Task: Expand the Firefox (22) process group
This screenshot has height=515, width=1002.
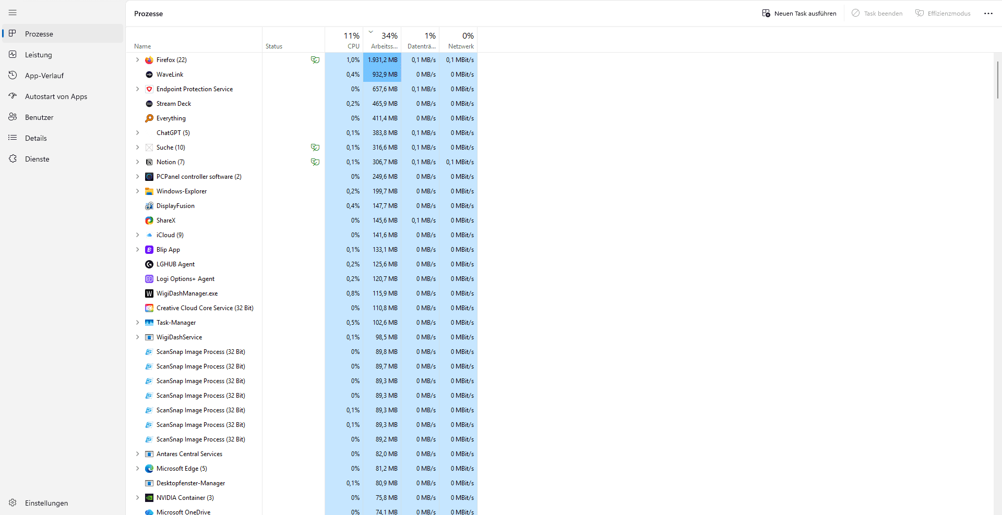Action: 138,60
